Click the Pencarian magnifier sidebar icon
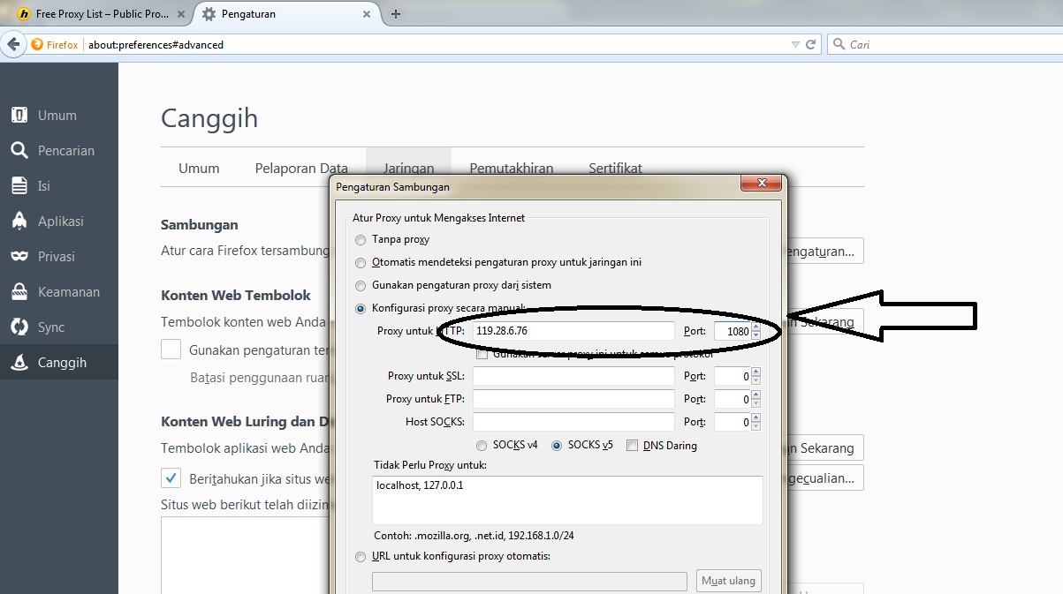Screen dimensions: 1063x594 [x=19, y=150]
